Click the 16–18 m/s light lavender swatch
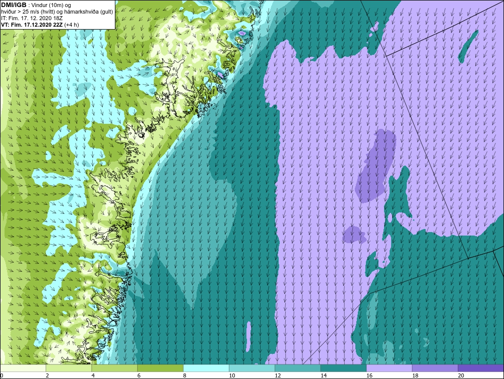This screenshot has width=504, height=379. point(389,368)
